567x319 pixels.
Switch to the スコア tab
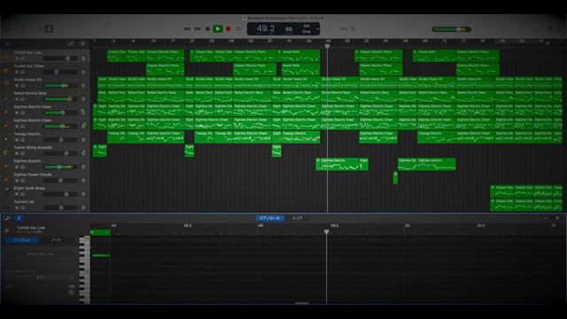pos(298,218)
